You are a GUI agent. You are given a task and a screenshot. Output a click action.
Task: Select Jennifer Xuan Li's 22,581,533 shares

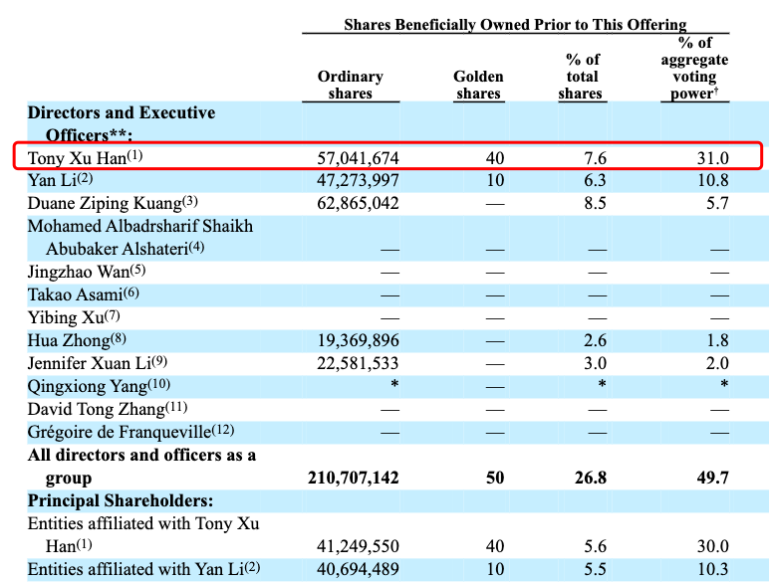(x=358, y=363)
